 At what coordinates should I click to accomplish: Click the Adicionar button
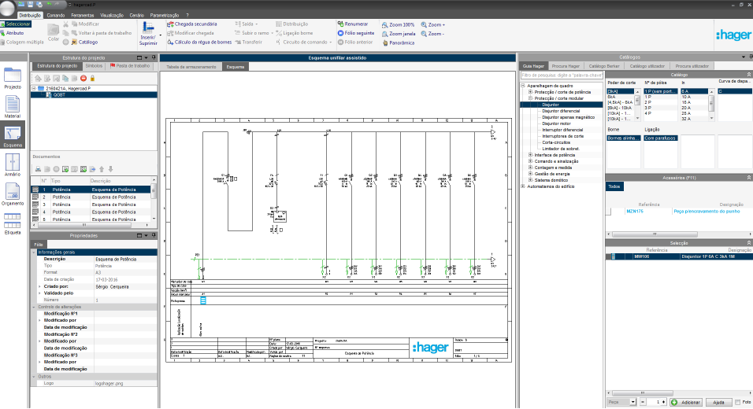[x=685, y=402]
